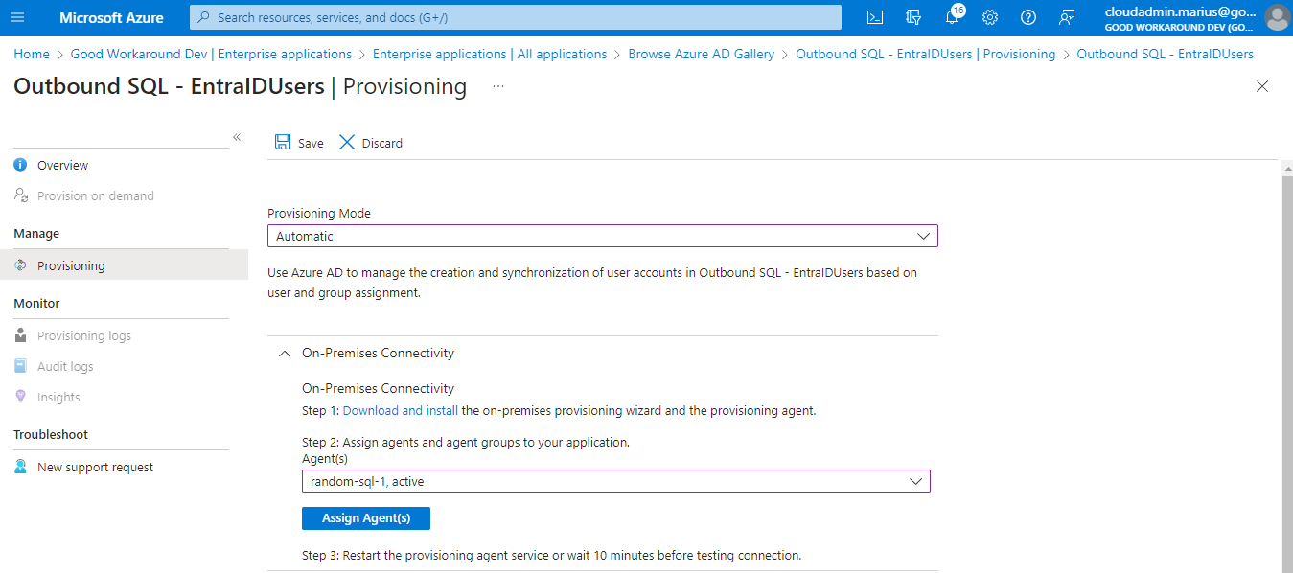
Task: Open the feedback icon in header
Action: [1067, 17]
